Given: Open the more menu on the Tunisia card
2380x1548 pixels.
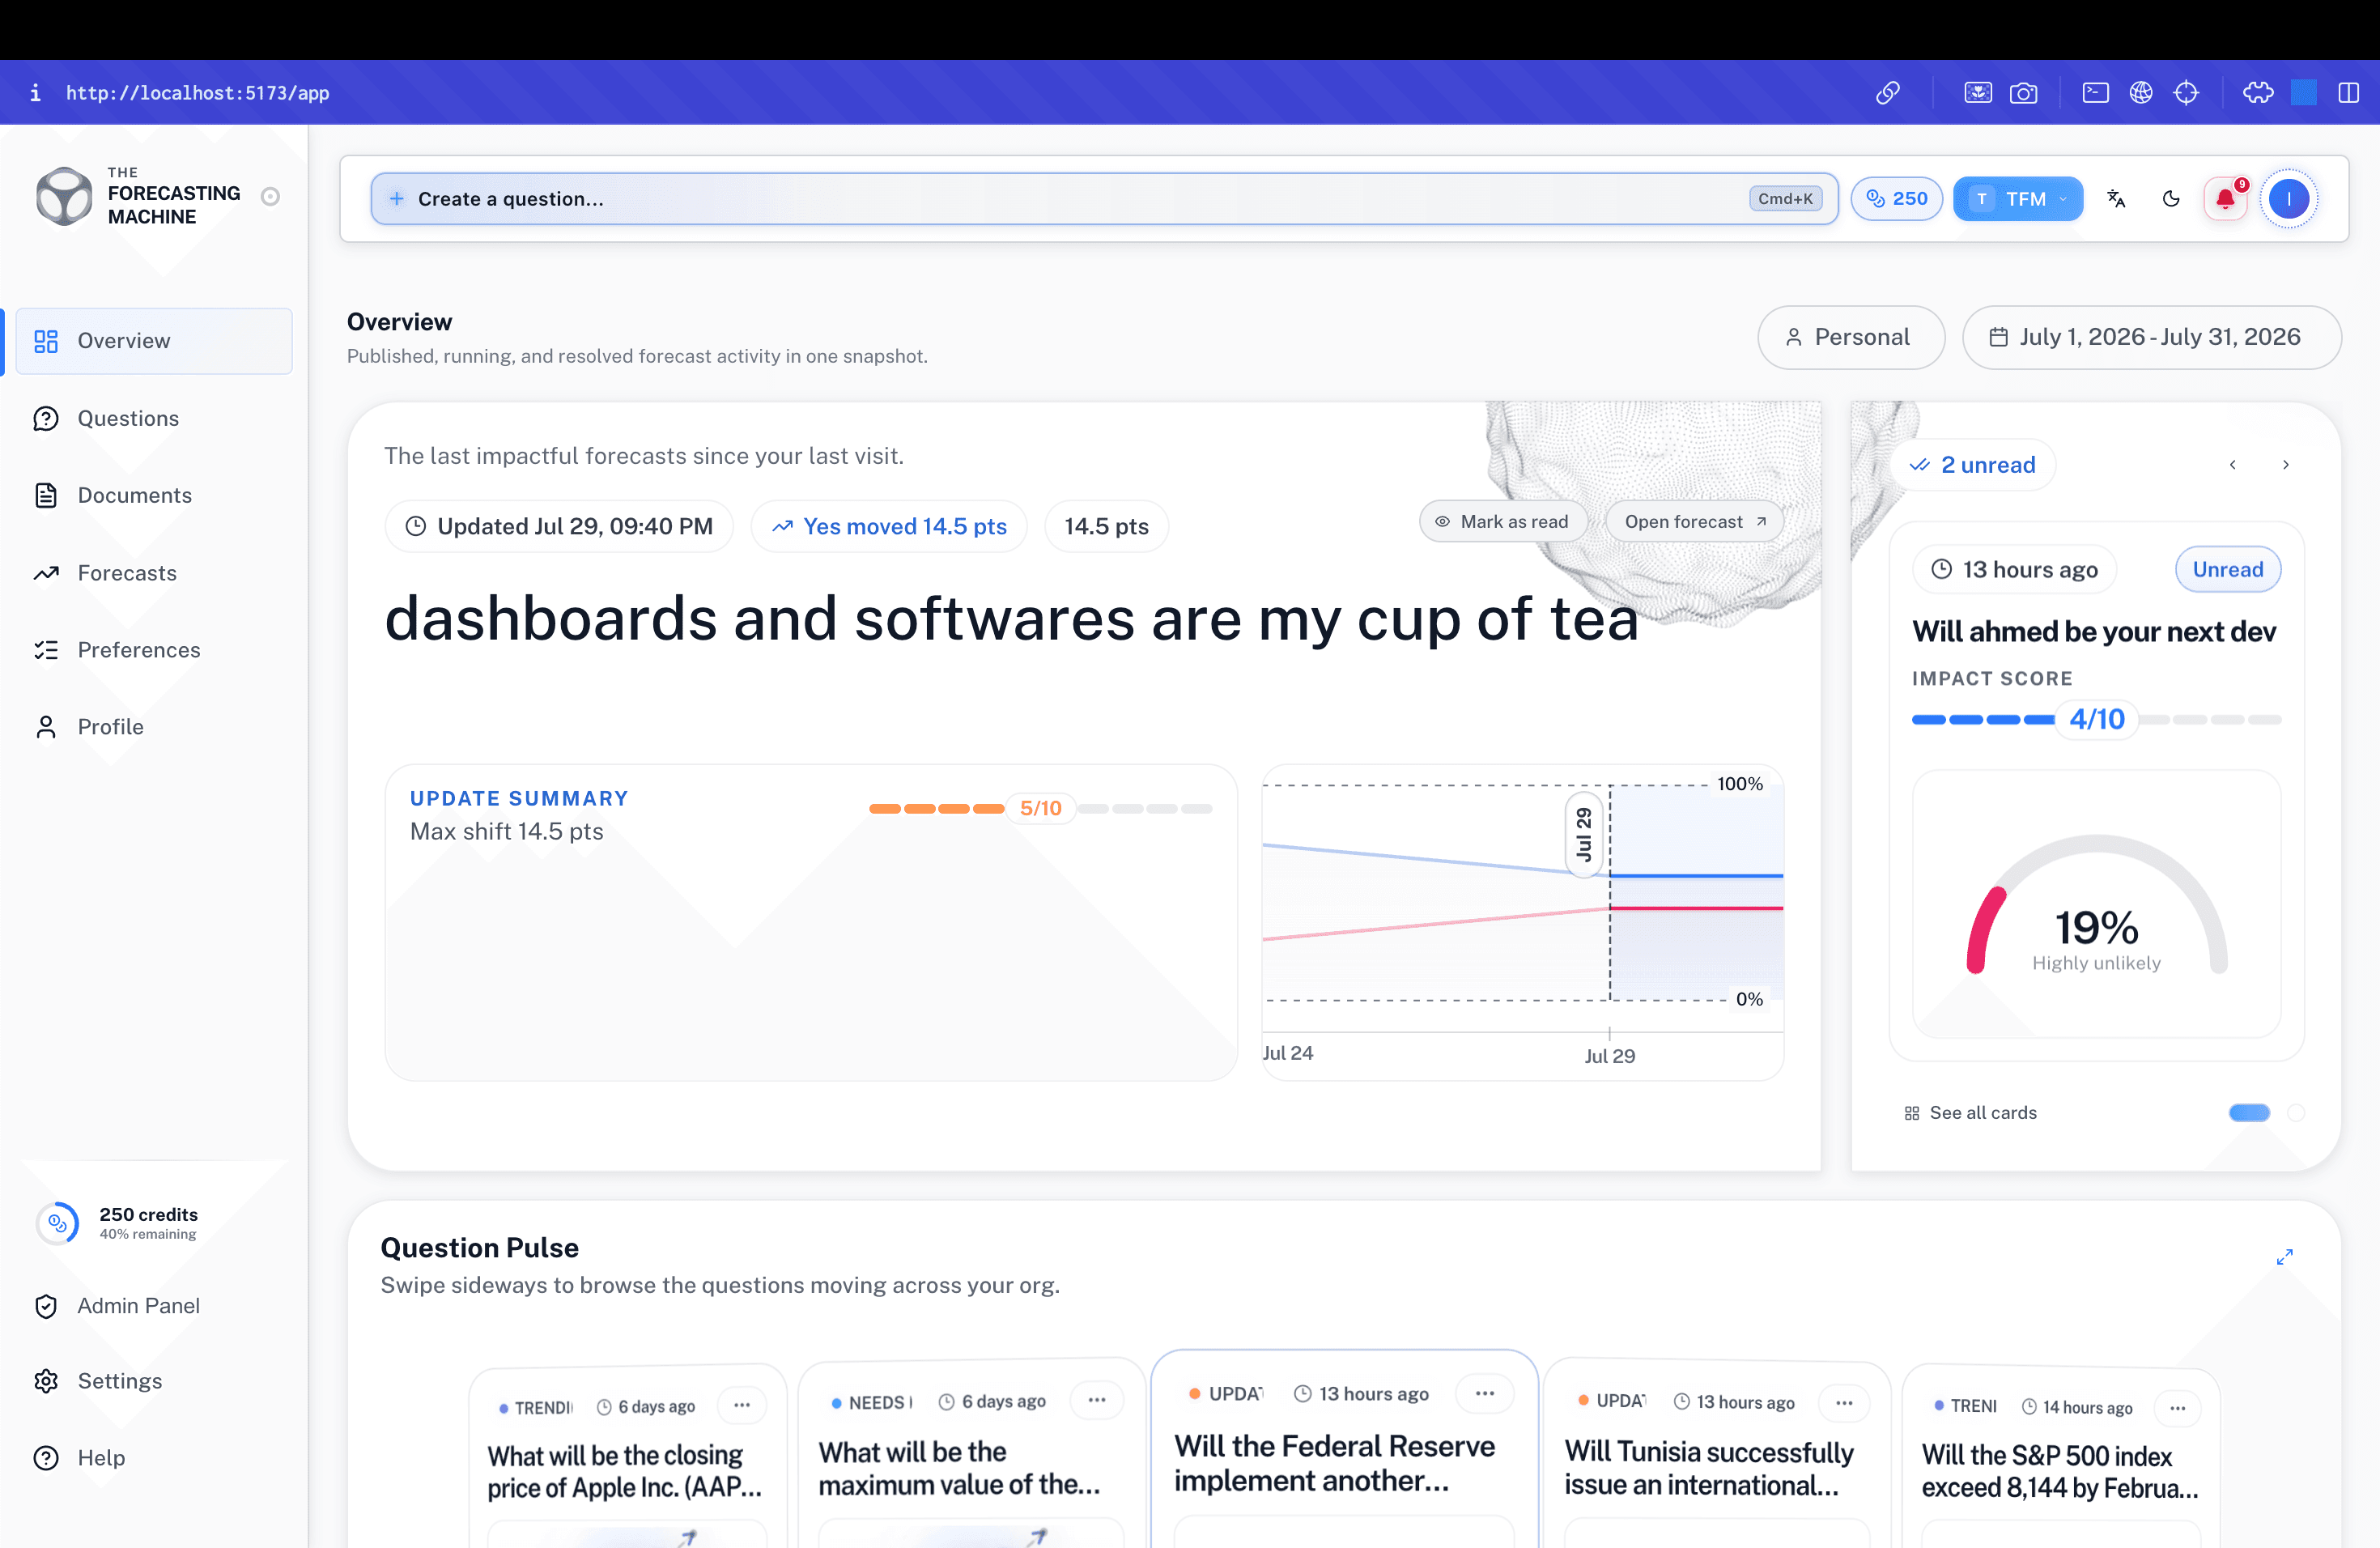Looking at the screenshot, I should click(1844, 1402).
